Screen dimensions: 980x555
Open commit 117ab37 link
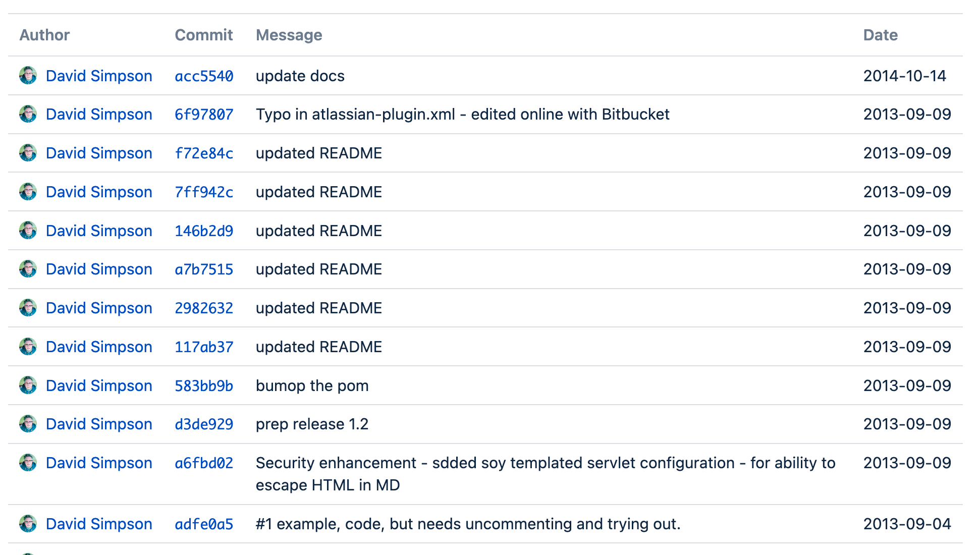[x=204, y=347]
